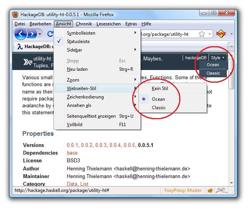
Task: Click the lambda favicon on the HackageDB tab
Action: click(x=20, y=47)
